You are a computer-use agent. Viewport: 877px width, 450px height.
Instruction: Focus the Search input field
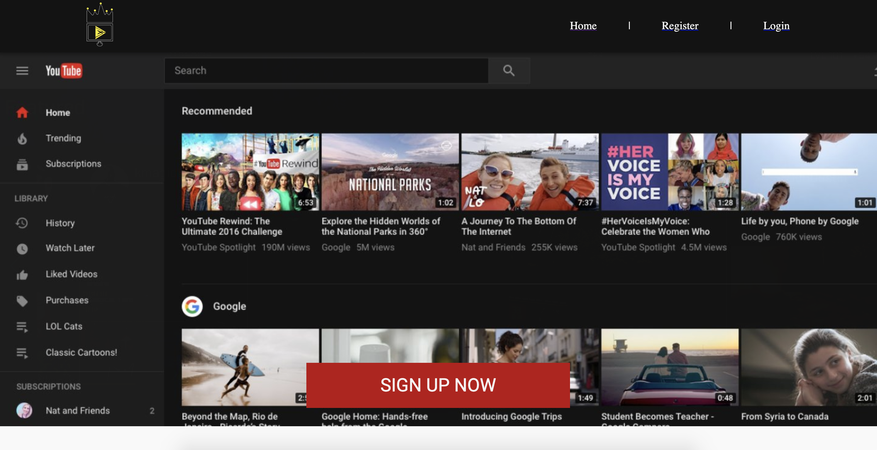326,70
